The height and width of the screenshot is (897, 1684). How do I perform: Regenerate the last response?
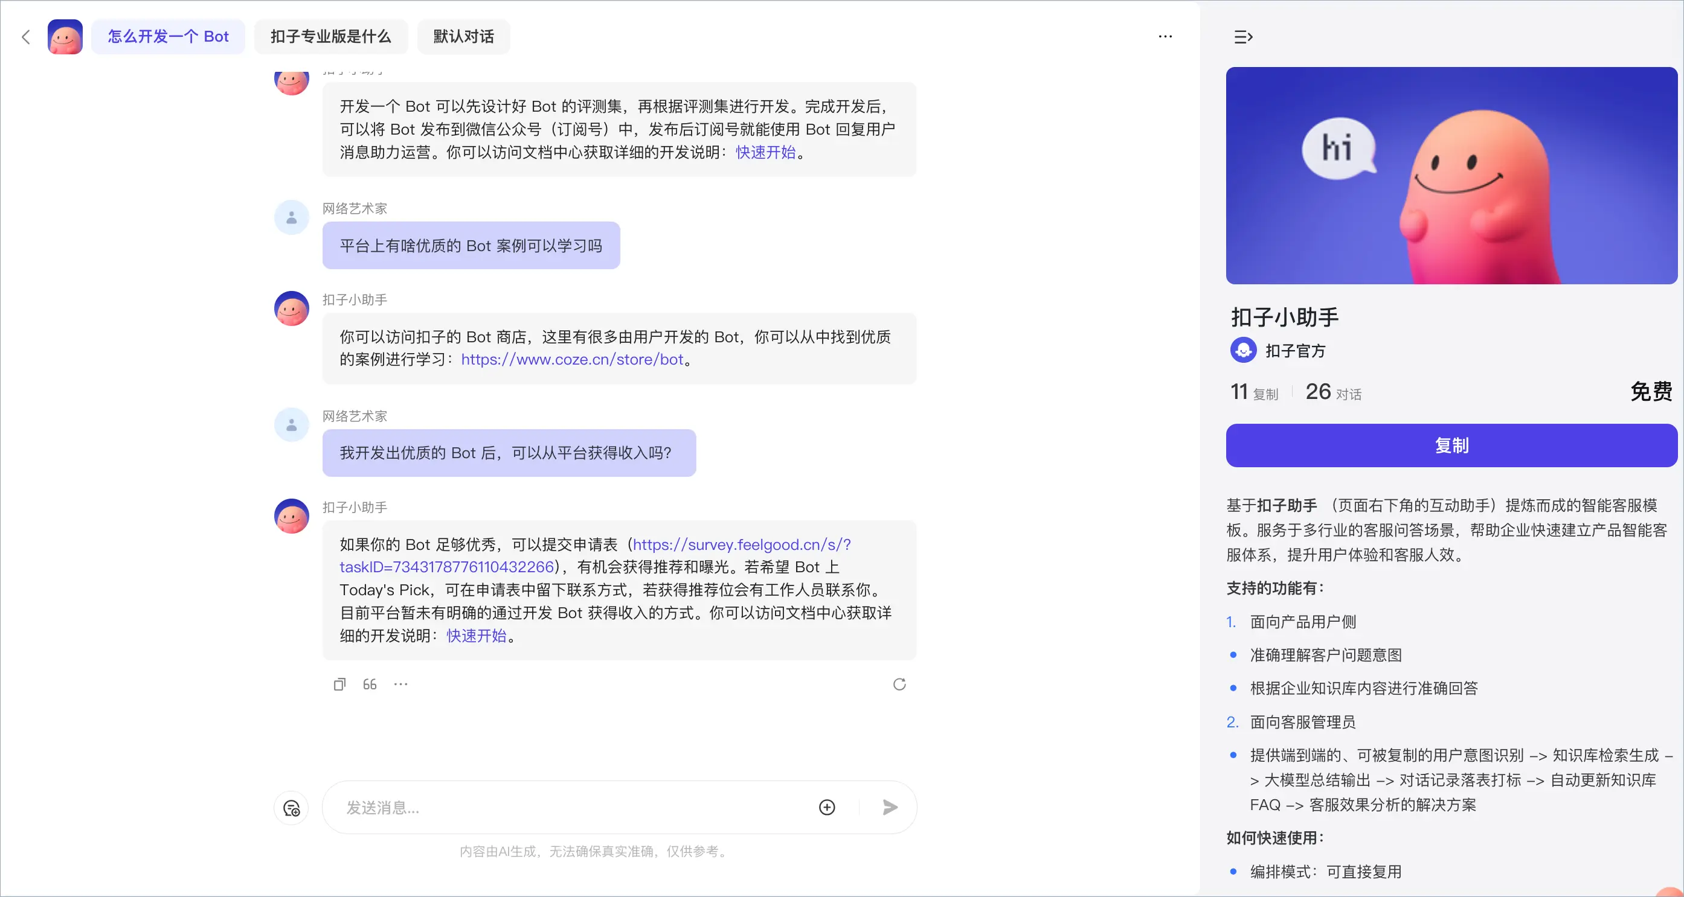click(899, 684)
